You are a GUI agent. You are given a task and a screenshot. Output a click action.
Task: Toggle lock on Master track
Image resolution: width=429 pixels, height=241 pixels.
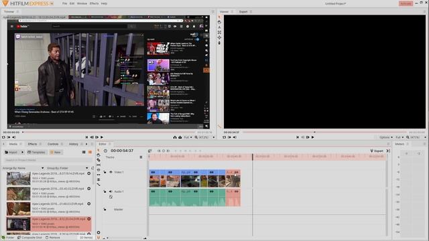coord(105,210)
